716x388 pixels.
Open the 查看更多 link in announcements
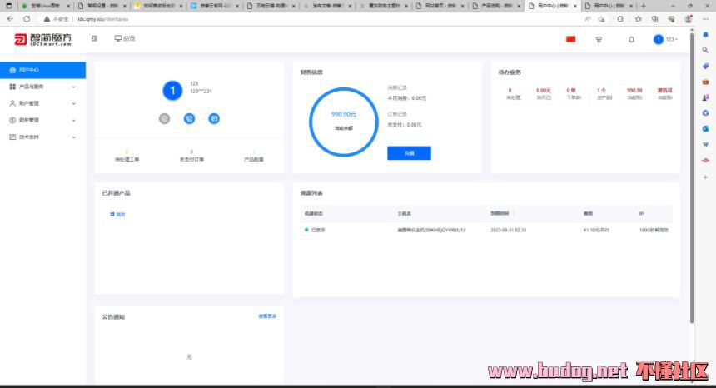pyautogui.click(x=267, y=316)
